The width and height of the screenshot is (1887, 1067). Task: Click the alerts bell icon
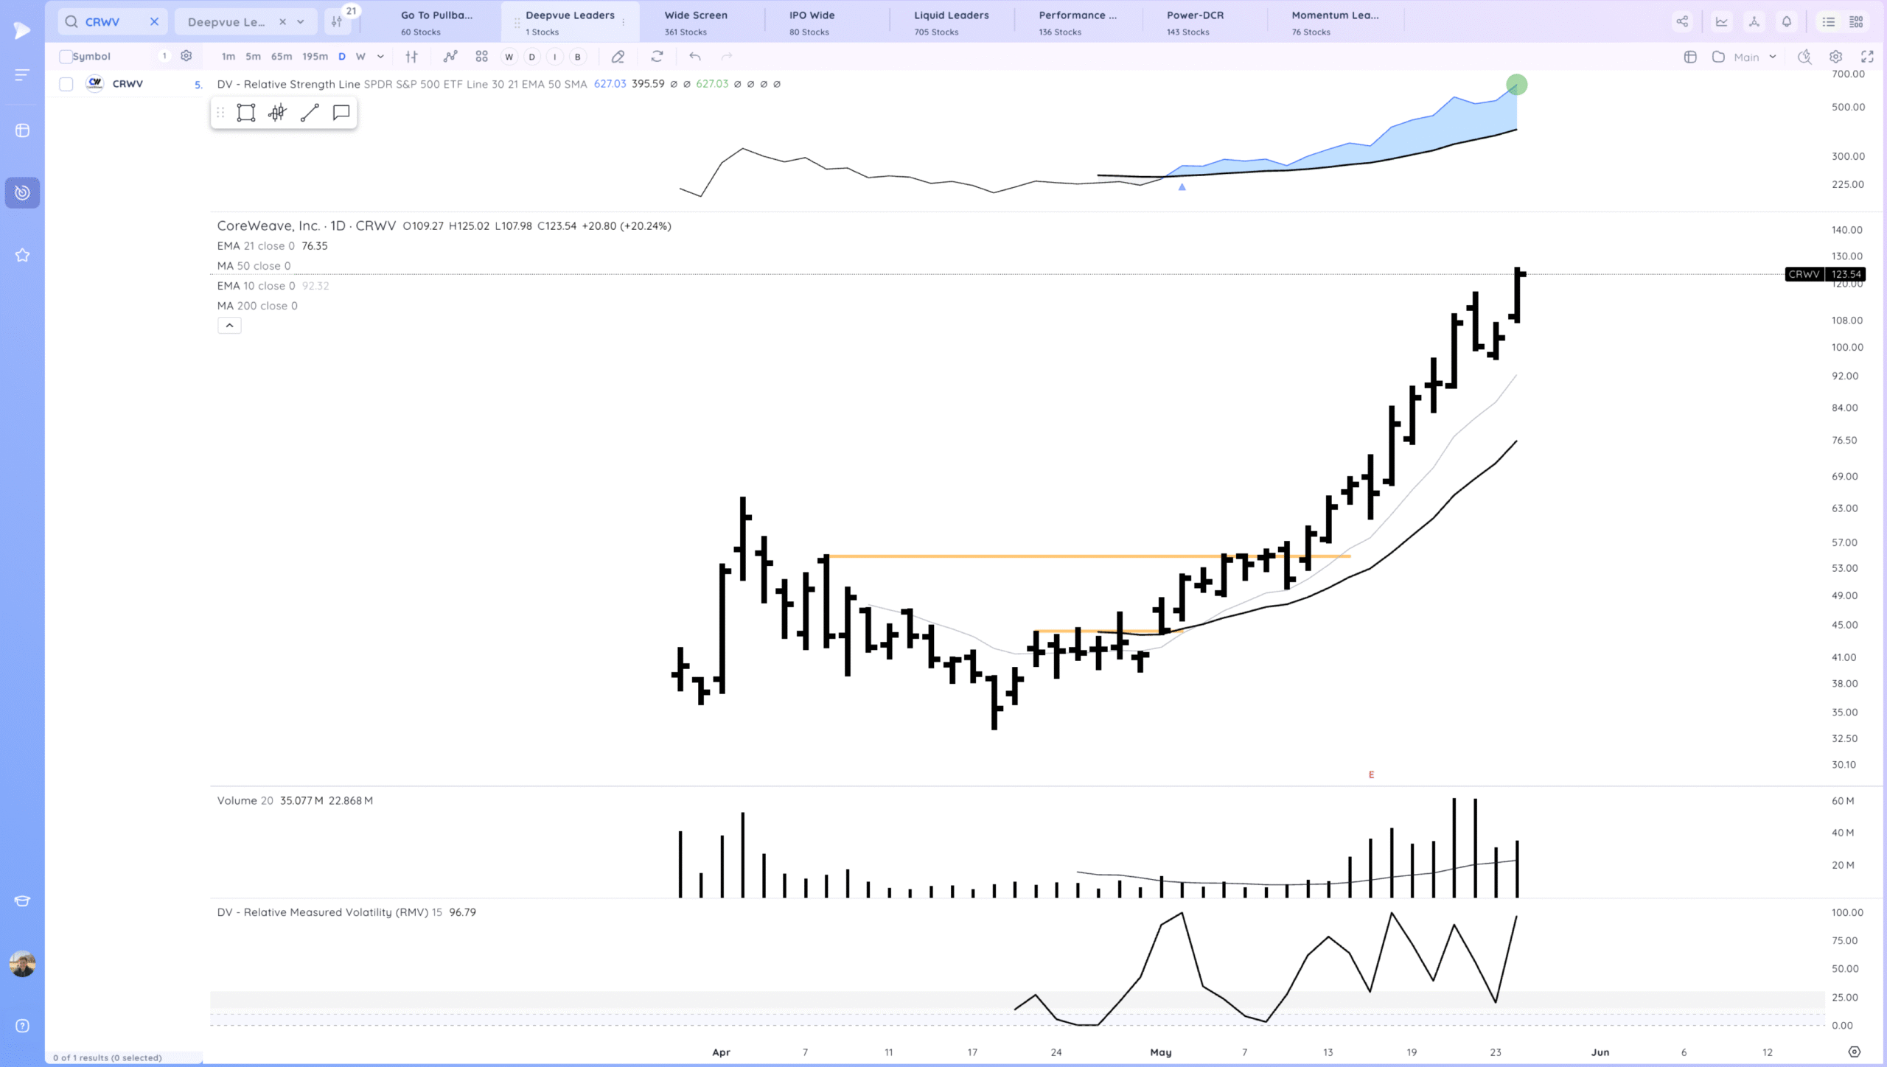pos(1786,21)
